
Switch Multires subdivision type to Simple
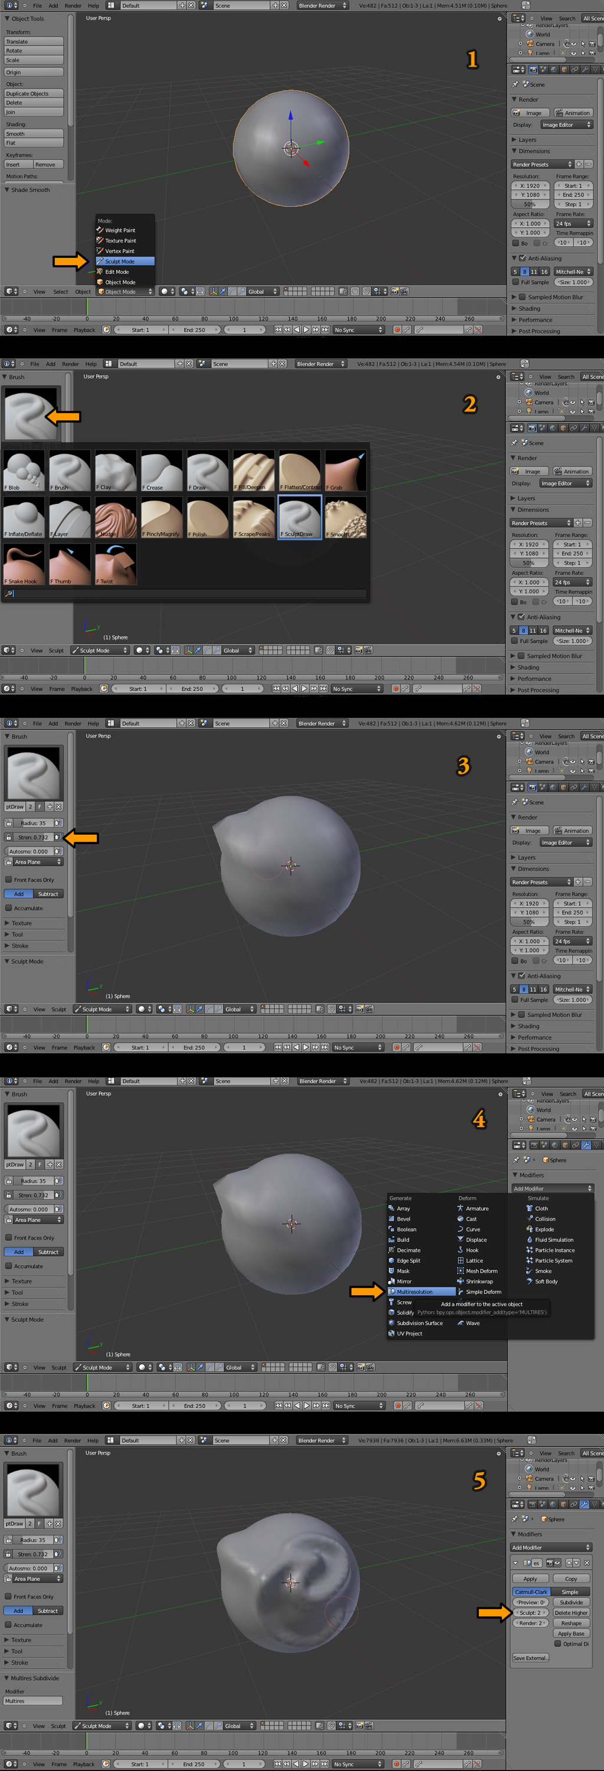click(570, 1592)
